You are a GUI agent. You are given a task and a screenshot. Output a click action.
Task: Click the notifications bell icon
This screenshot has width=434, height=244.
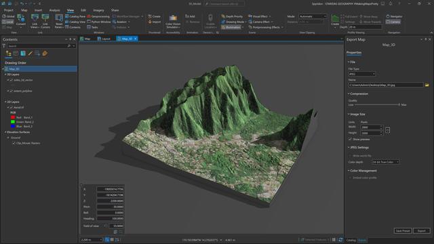point(391,3)
